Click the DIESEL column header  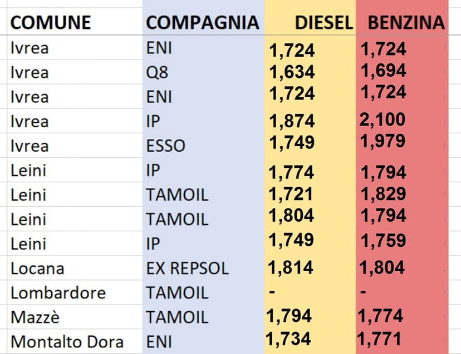(x=323, y=22)
